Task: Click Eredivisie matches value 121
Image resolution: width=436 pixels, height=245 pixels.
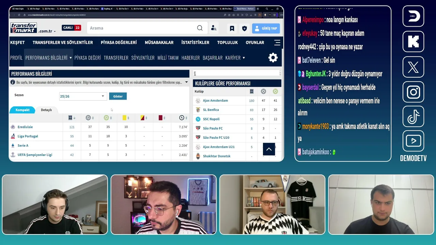Action: click(x=72, y=127)
